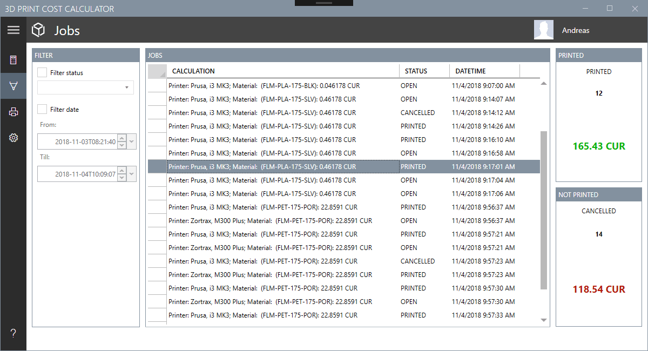Click the highlighted job from 9:17:01 AM
648x351 pixels.
344,167
